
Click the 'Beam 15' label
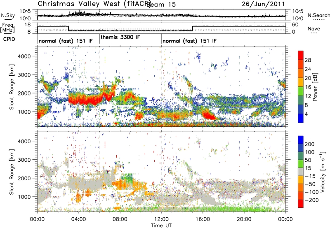161,5
